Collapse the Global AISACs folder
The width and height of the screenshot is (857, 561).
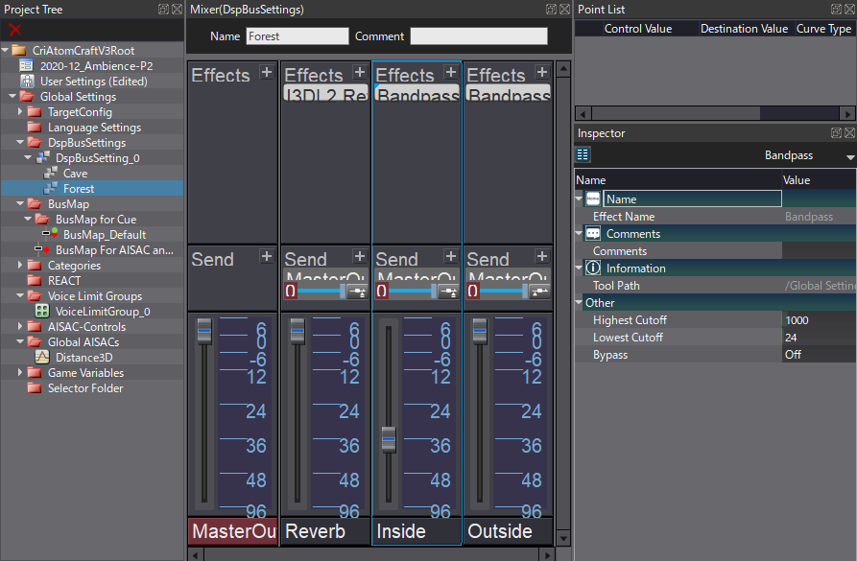coord(20,342)
